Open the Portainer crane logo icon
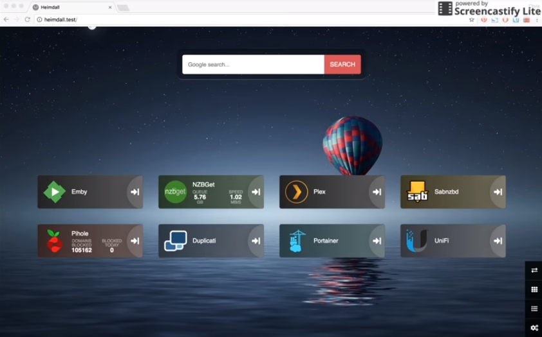 [297, 241]
